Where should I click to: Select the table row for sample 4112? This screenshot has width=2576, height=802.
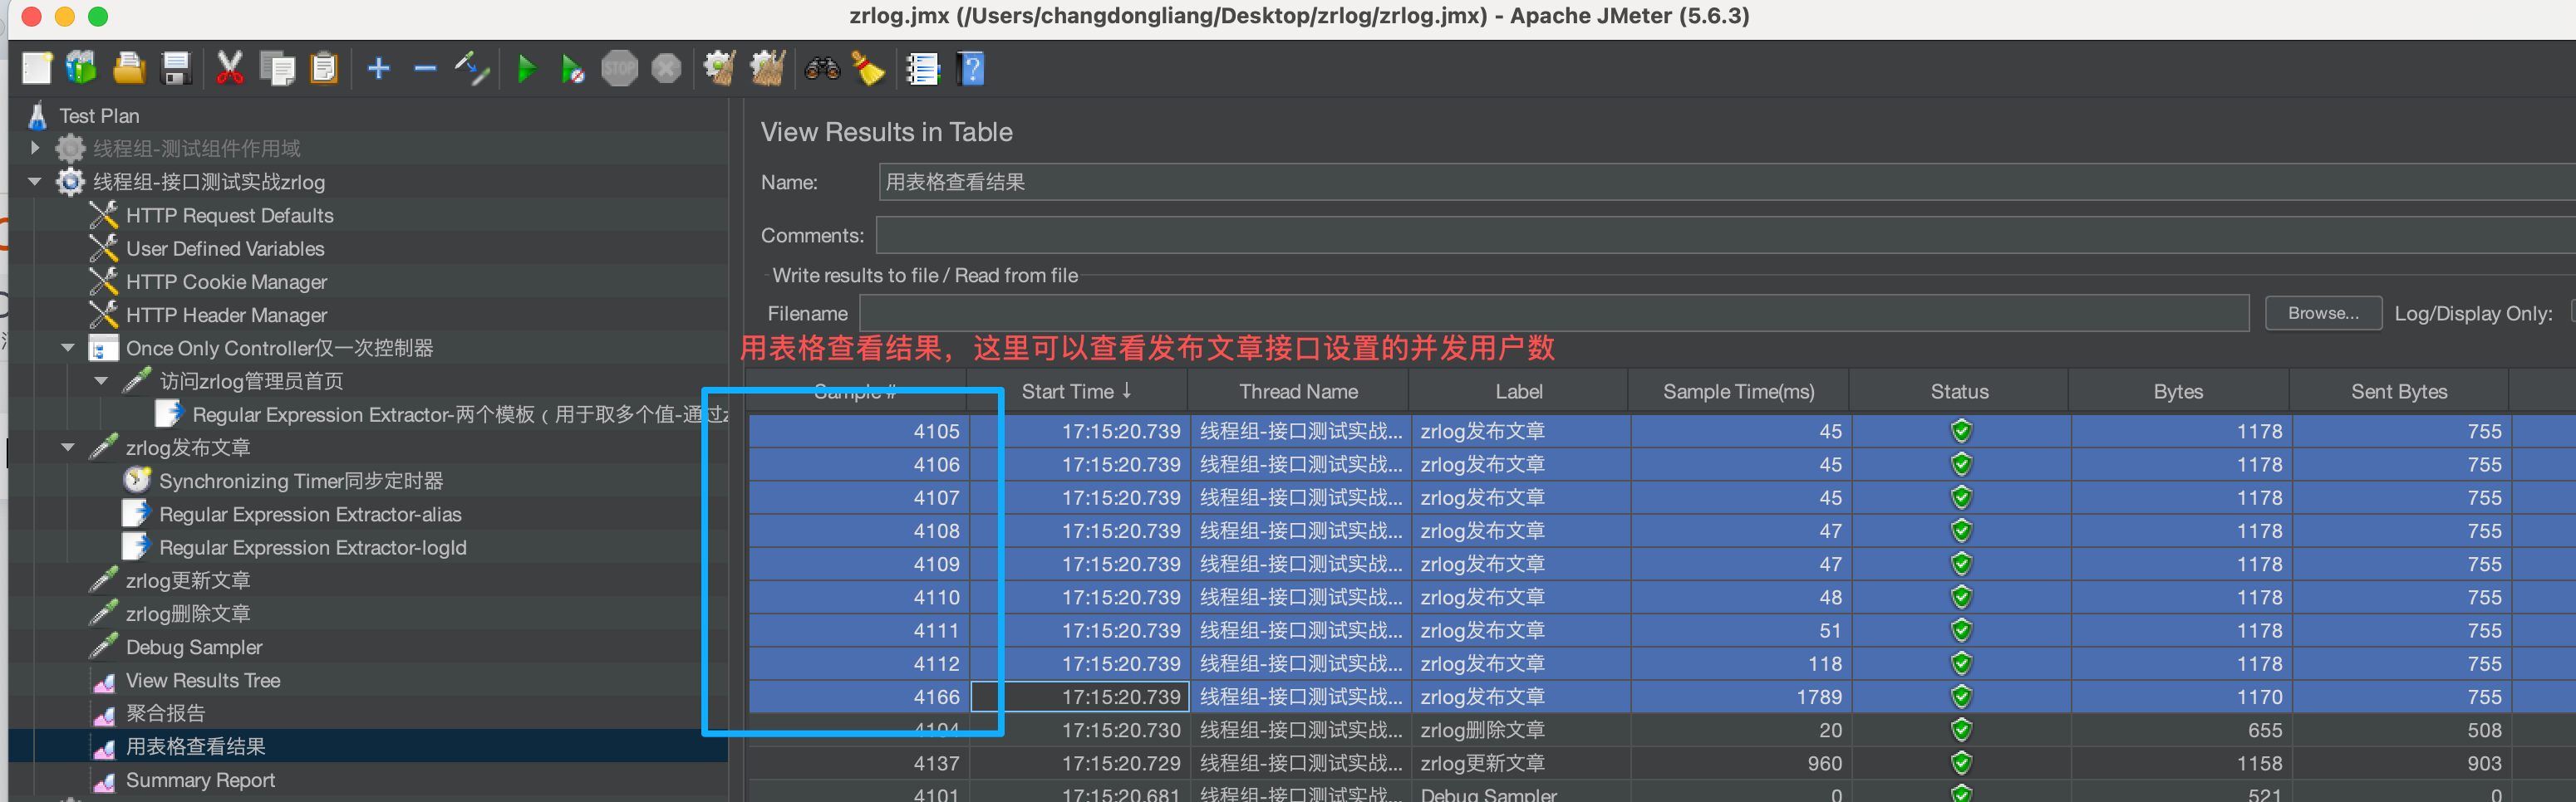click(1662, 663)
